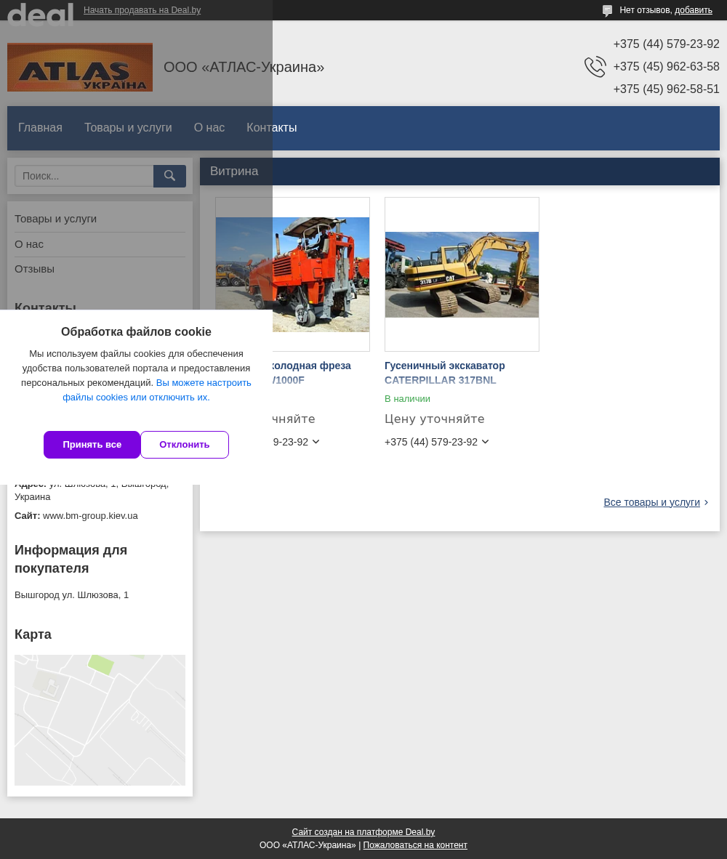Follow Начать продавать на Deal.by link

point(142,10)
